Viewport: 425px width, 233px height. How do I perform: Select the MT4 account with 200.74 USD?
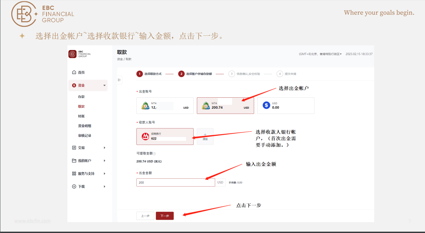click(225, 105)
